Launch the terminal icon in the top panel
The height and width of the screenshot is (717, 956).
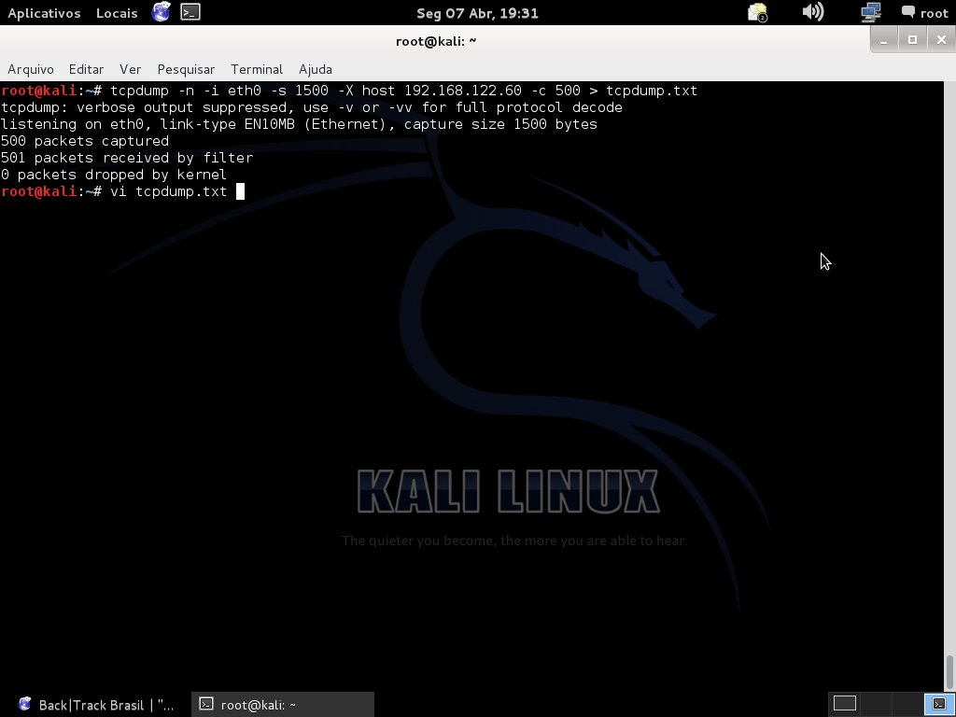(x=190, y=12)
